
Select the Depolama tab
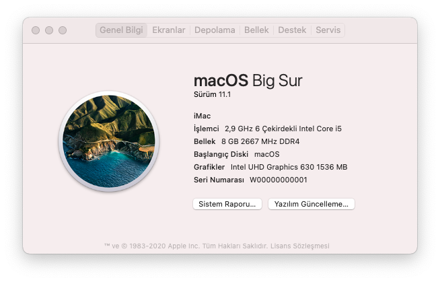tap(215, 30)
